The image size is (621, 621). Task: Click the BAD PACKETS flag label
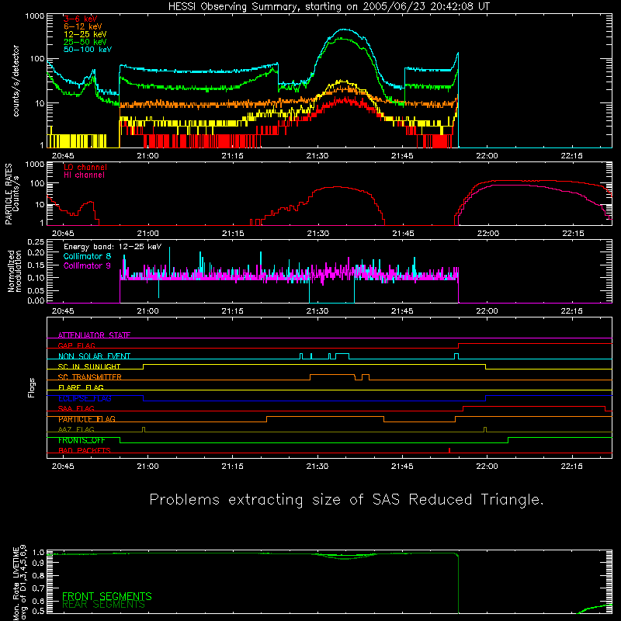click(x=85, y=450)
